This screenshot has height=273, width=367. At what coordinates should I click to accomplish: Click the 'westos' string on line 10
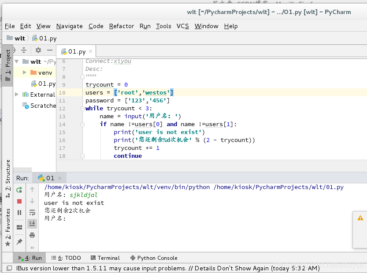coord(156,93)
